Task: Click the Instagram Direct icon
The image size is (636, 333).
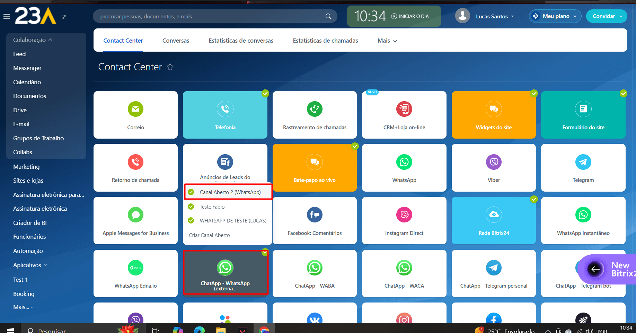Action: click(x=404, y=215)
